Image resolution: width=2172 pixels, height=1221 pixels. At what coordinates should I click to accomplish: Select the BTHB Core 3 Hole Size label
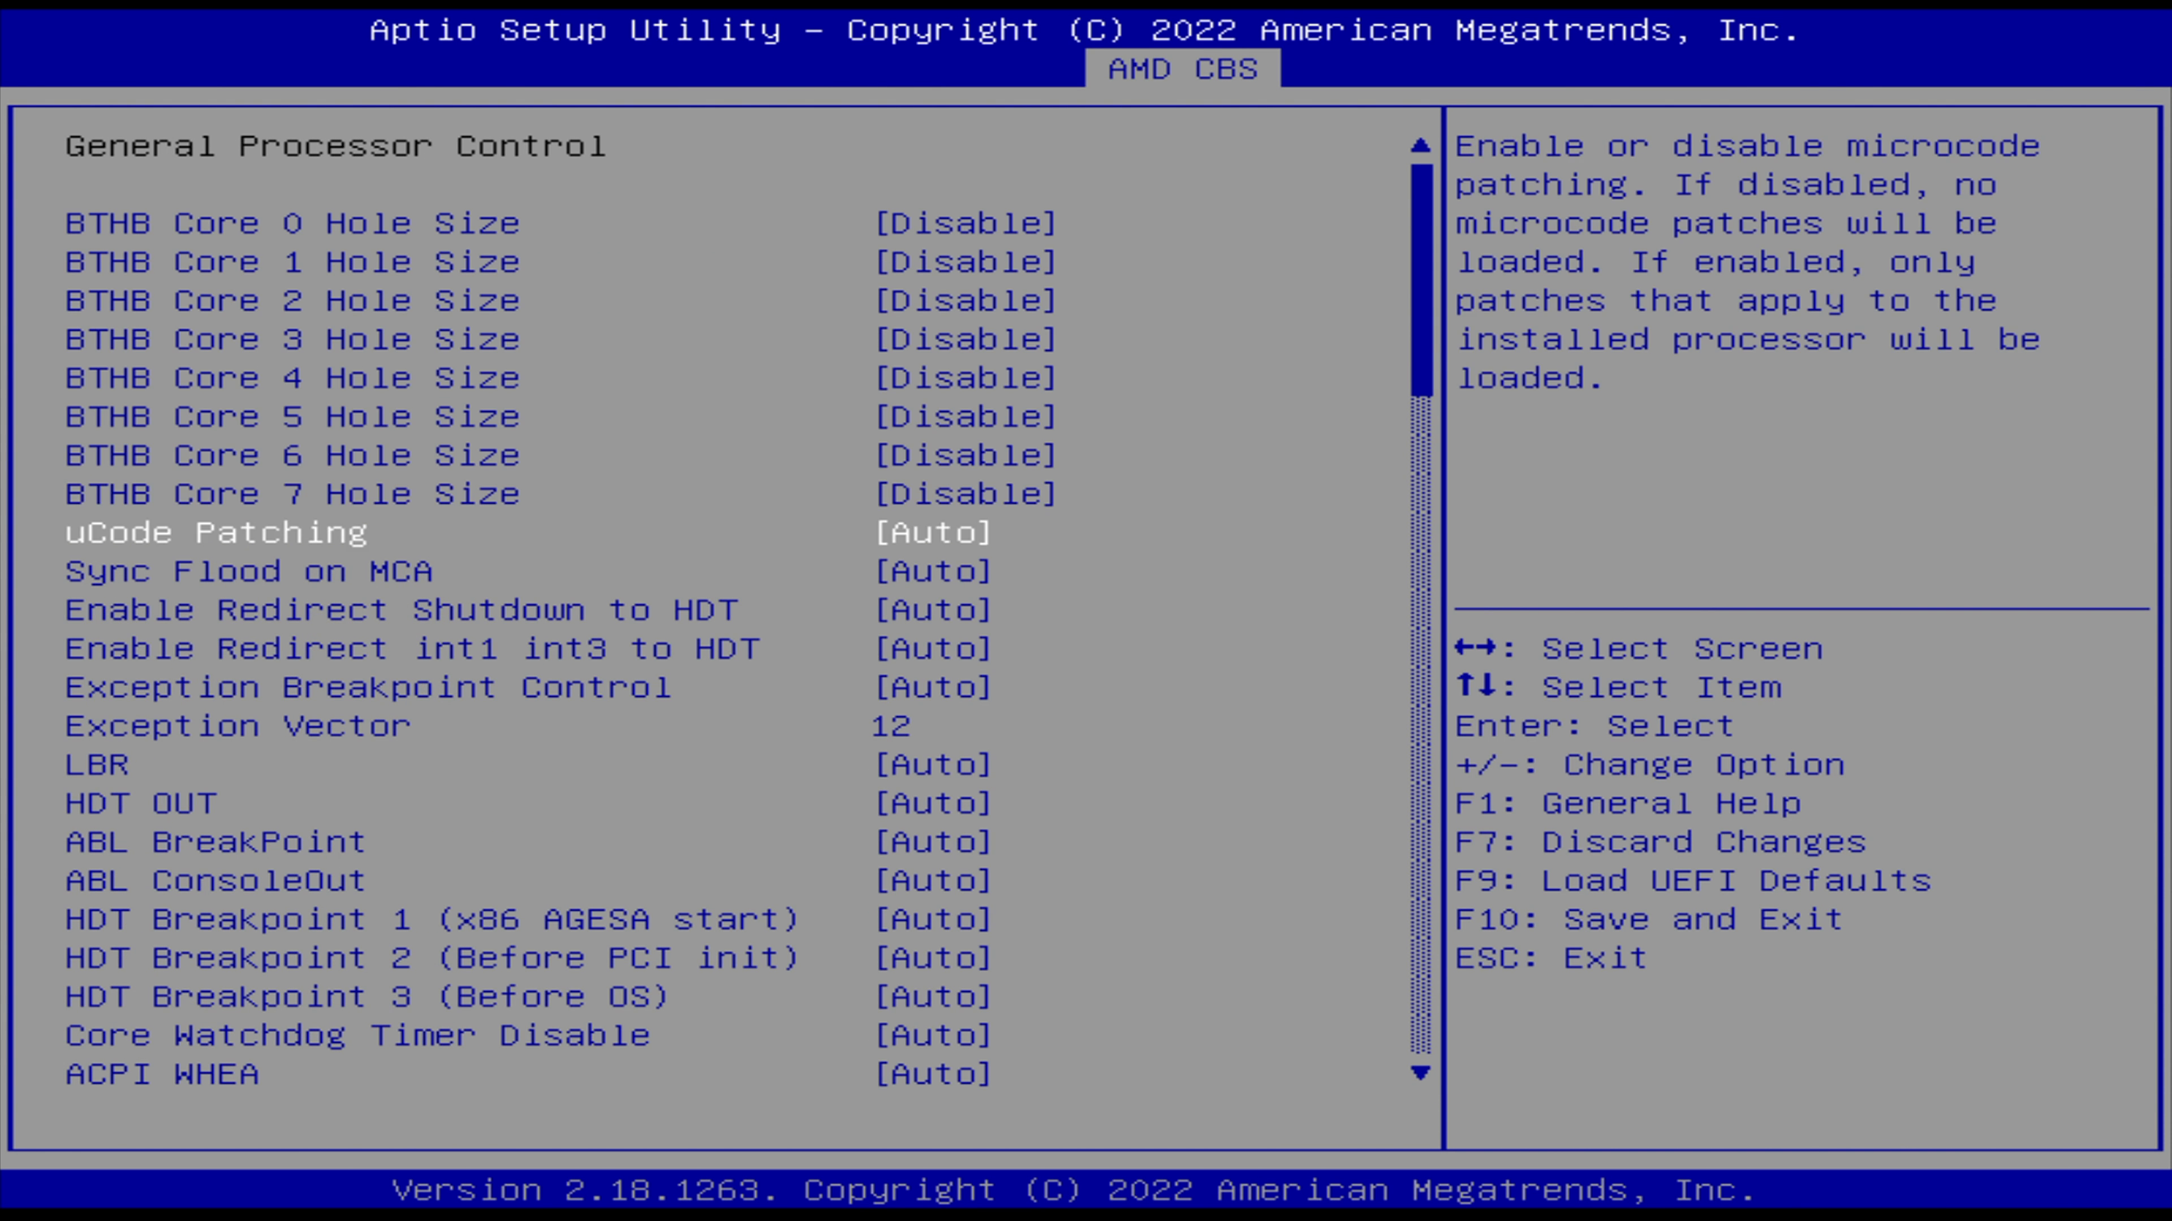(x=292, y=340)
